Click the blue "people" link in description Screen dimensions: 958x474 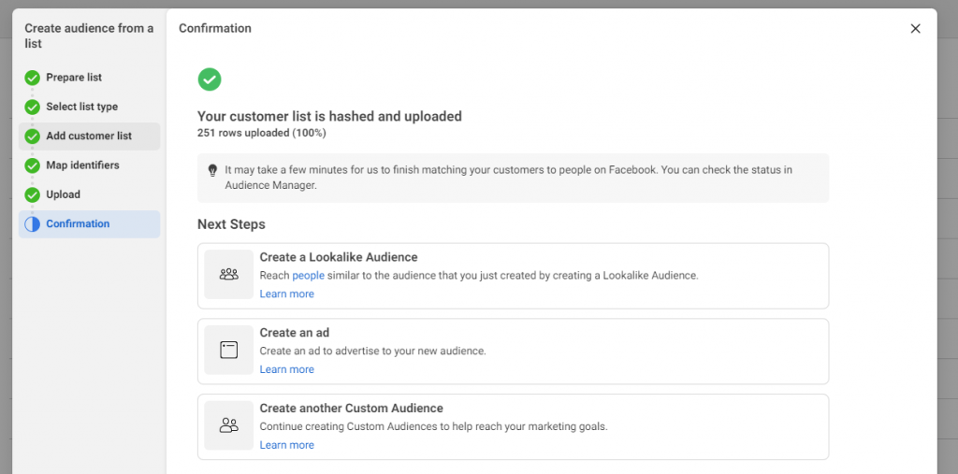308,276
